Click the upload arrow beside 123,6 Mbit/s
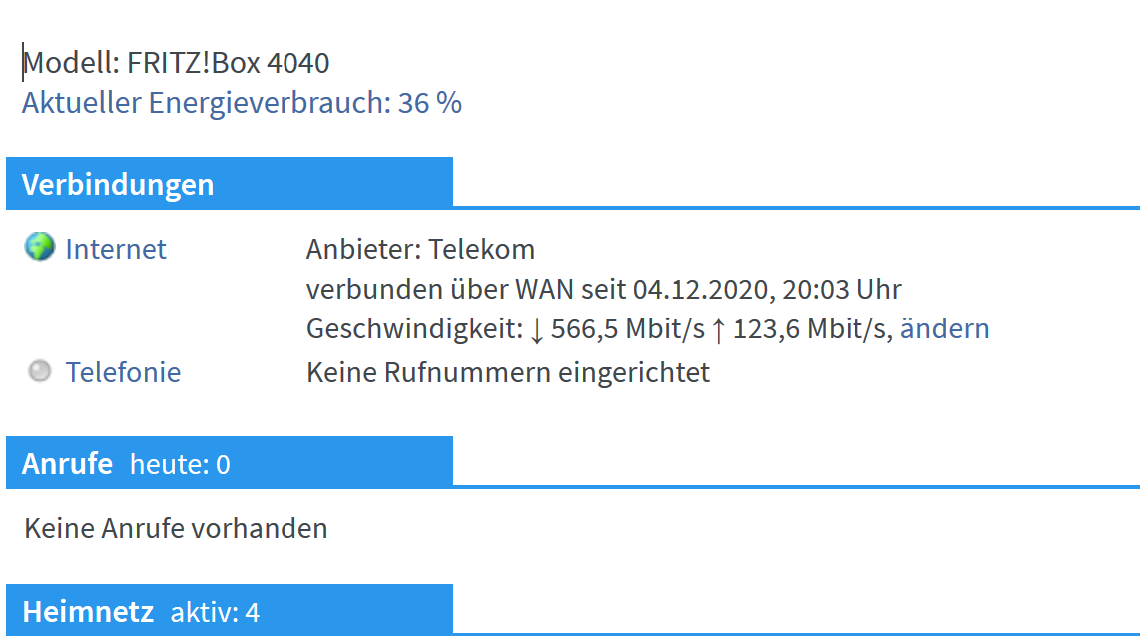This screenshot has width=1140, height=636. tap(718, 330)
